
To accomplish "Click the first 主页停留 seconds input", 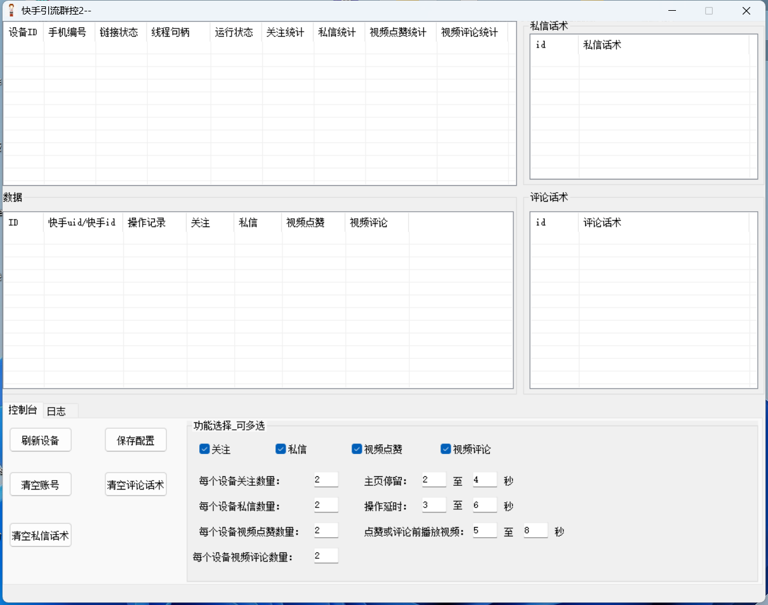I will [x=434, y=479].
